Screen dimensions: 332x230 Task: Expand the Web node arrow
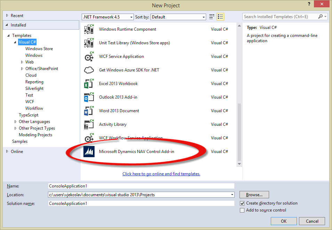(22, 62)
